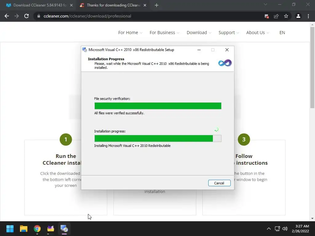Viewport: 315px width, 236px height.
Task: Share this page icon
Action: [x=276, y=16]
